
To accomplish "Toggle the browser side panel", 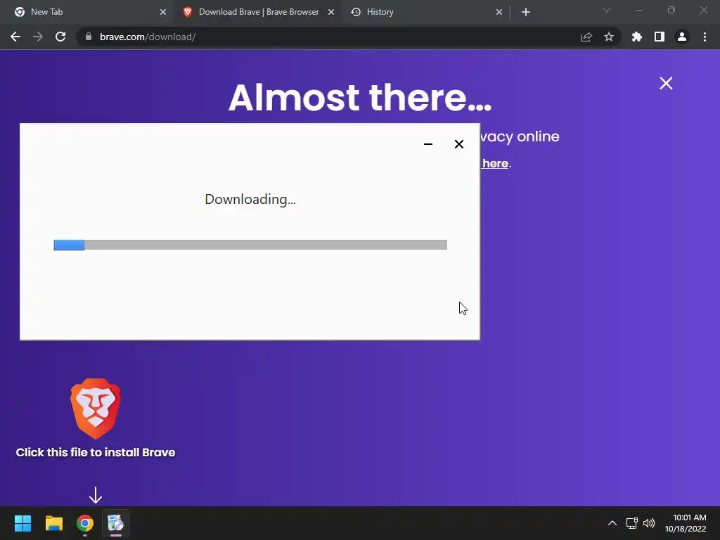I will [660, 37].
